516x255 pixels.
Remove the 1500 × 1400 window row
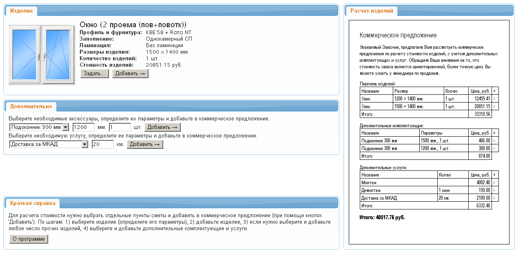click(495, 107)
